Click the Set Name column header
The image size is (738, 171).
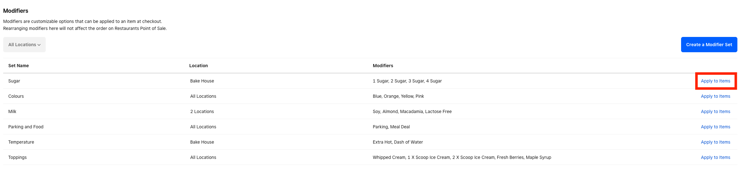[x=19, y=66]
